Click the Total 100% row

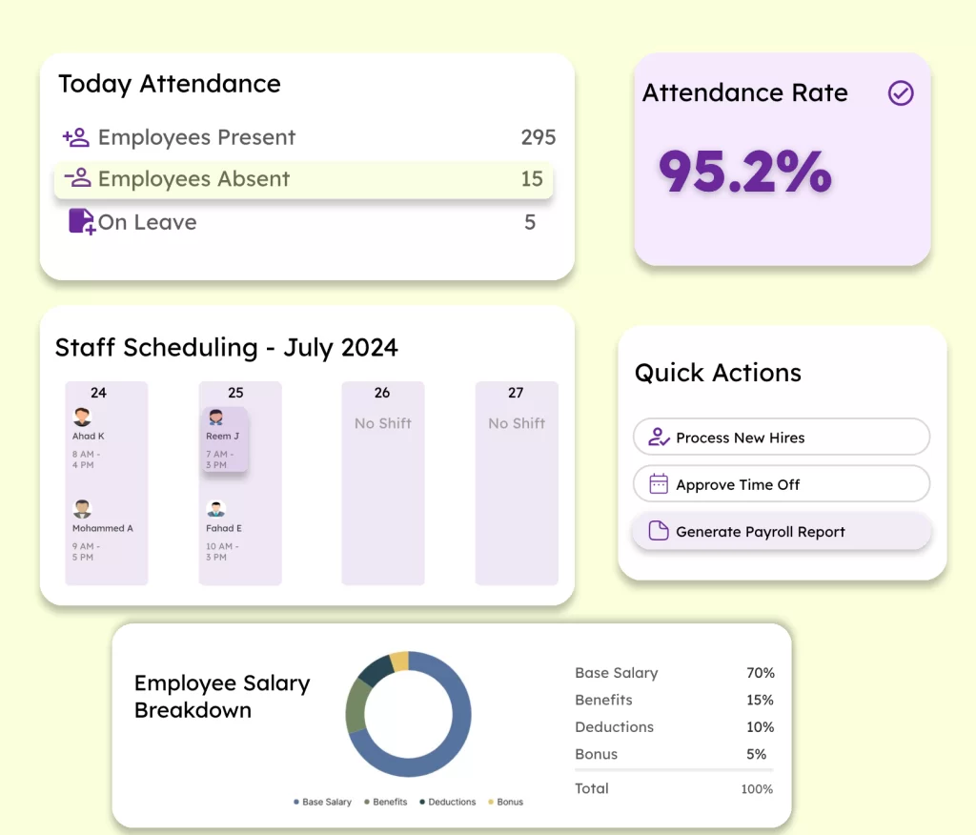point(674,789)
